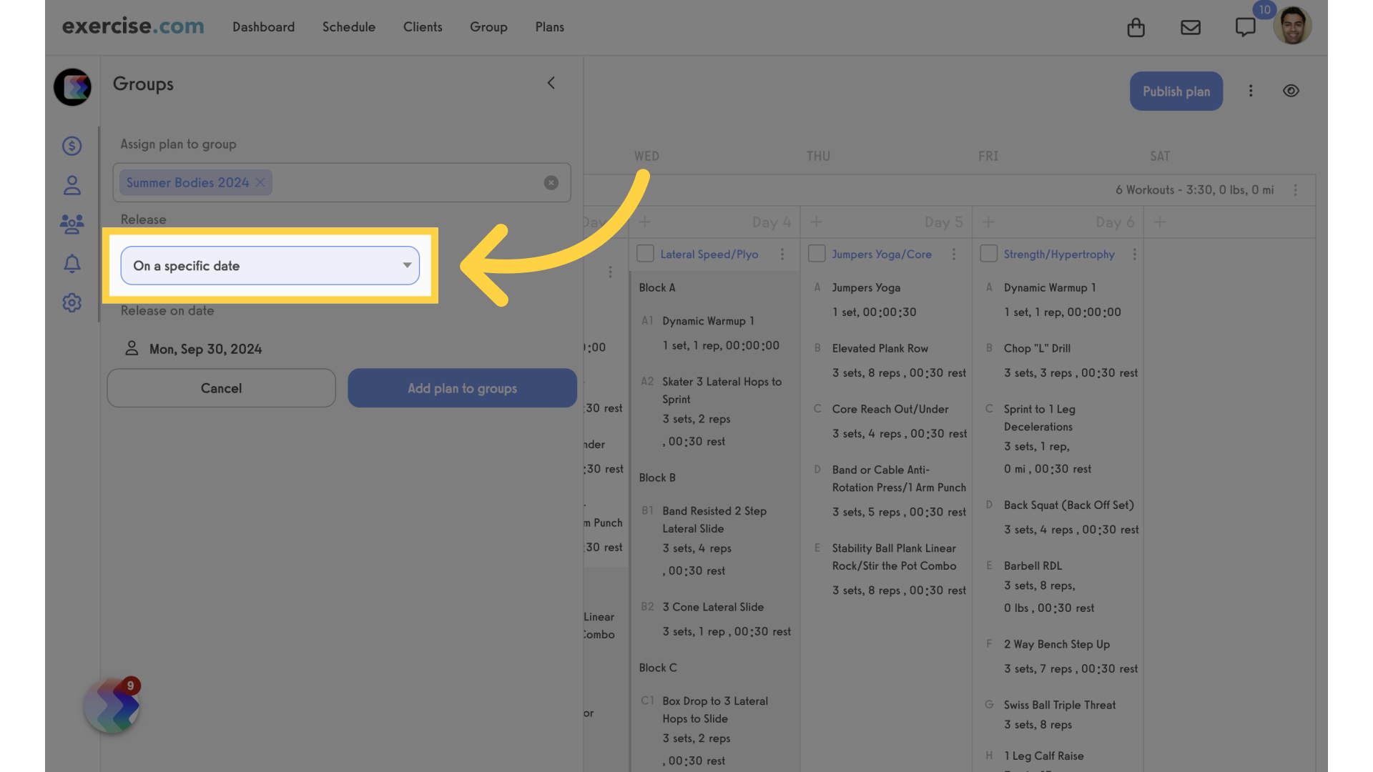Image resolution: width=1373 pixels, height=772 pixels.
Task: Go to Group in top navigation
Action: (x=488, y=27)
